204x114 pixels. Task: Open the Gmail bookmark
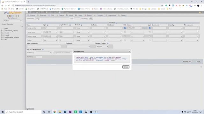(11, 9)
